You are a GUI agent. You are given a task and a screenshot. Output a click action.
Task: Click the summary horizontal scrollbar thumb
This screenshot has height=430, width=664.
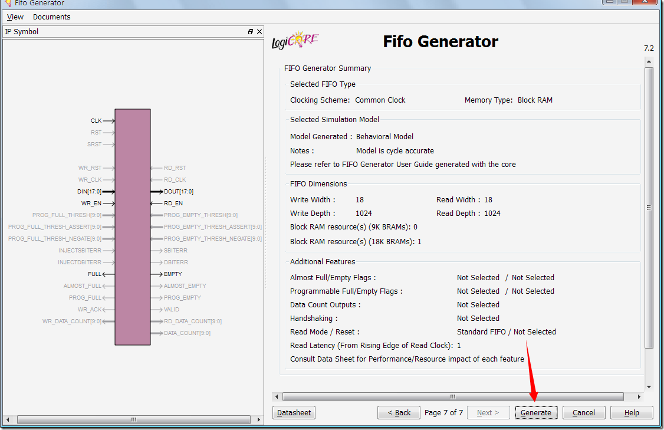point(452,397)
